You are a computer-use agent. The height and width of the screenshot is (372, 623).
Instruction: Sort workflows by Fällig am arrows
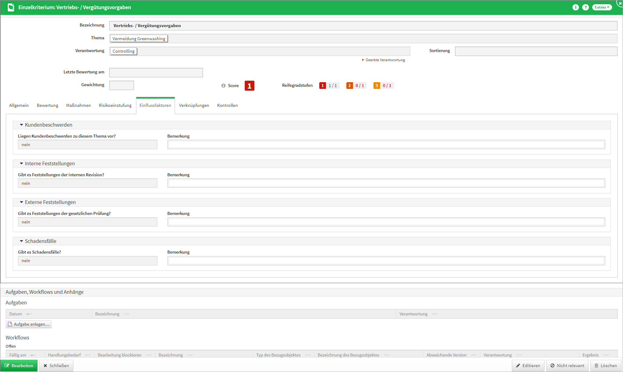pyautogui.click(x=33, y=355)
